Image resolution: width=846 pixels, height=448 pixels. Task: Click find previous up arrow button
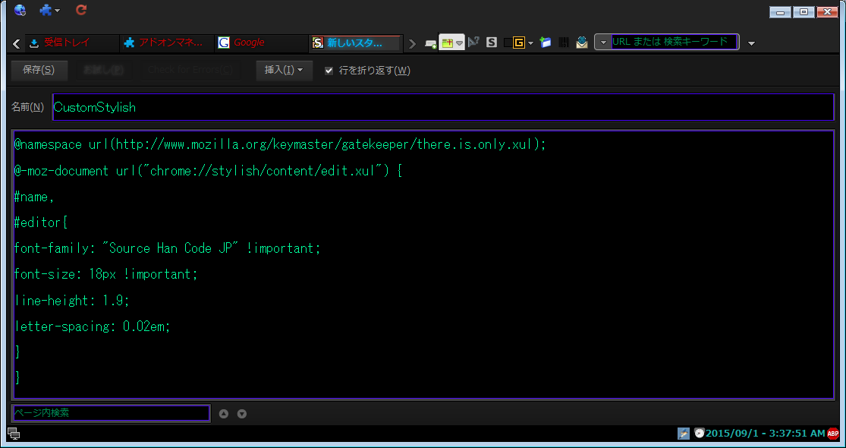(x=224, y=414)
